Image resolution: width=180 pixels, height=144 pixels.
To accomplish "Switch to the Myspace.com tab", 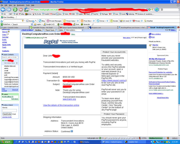I will [103, 27].
